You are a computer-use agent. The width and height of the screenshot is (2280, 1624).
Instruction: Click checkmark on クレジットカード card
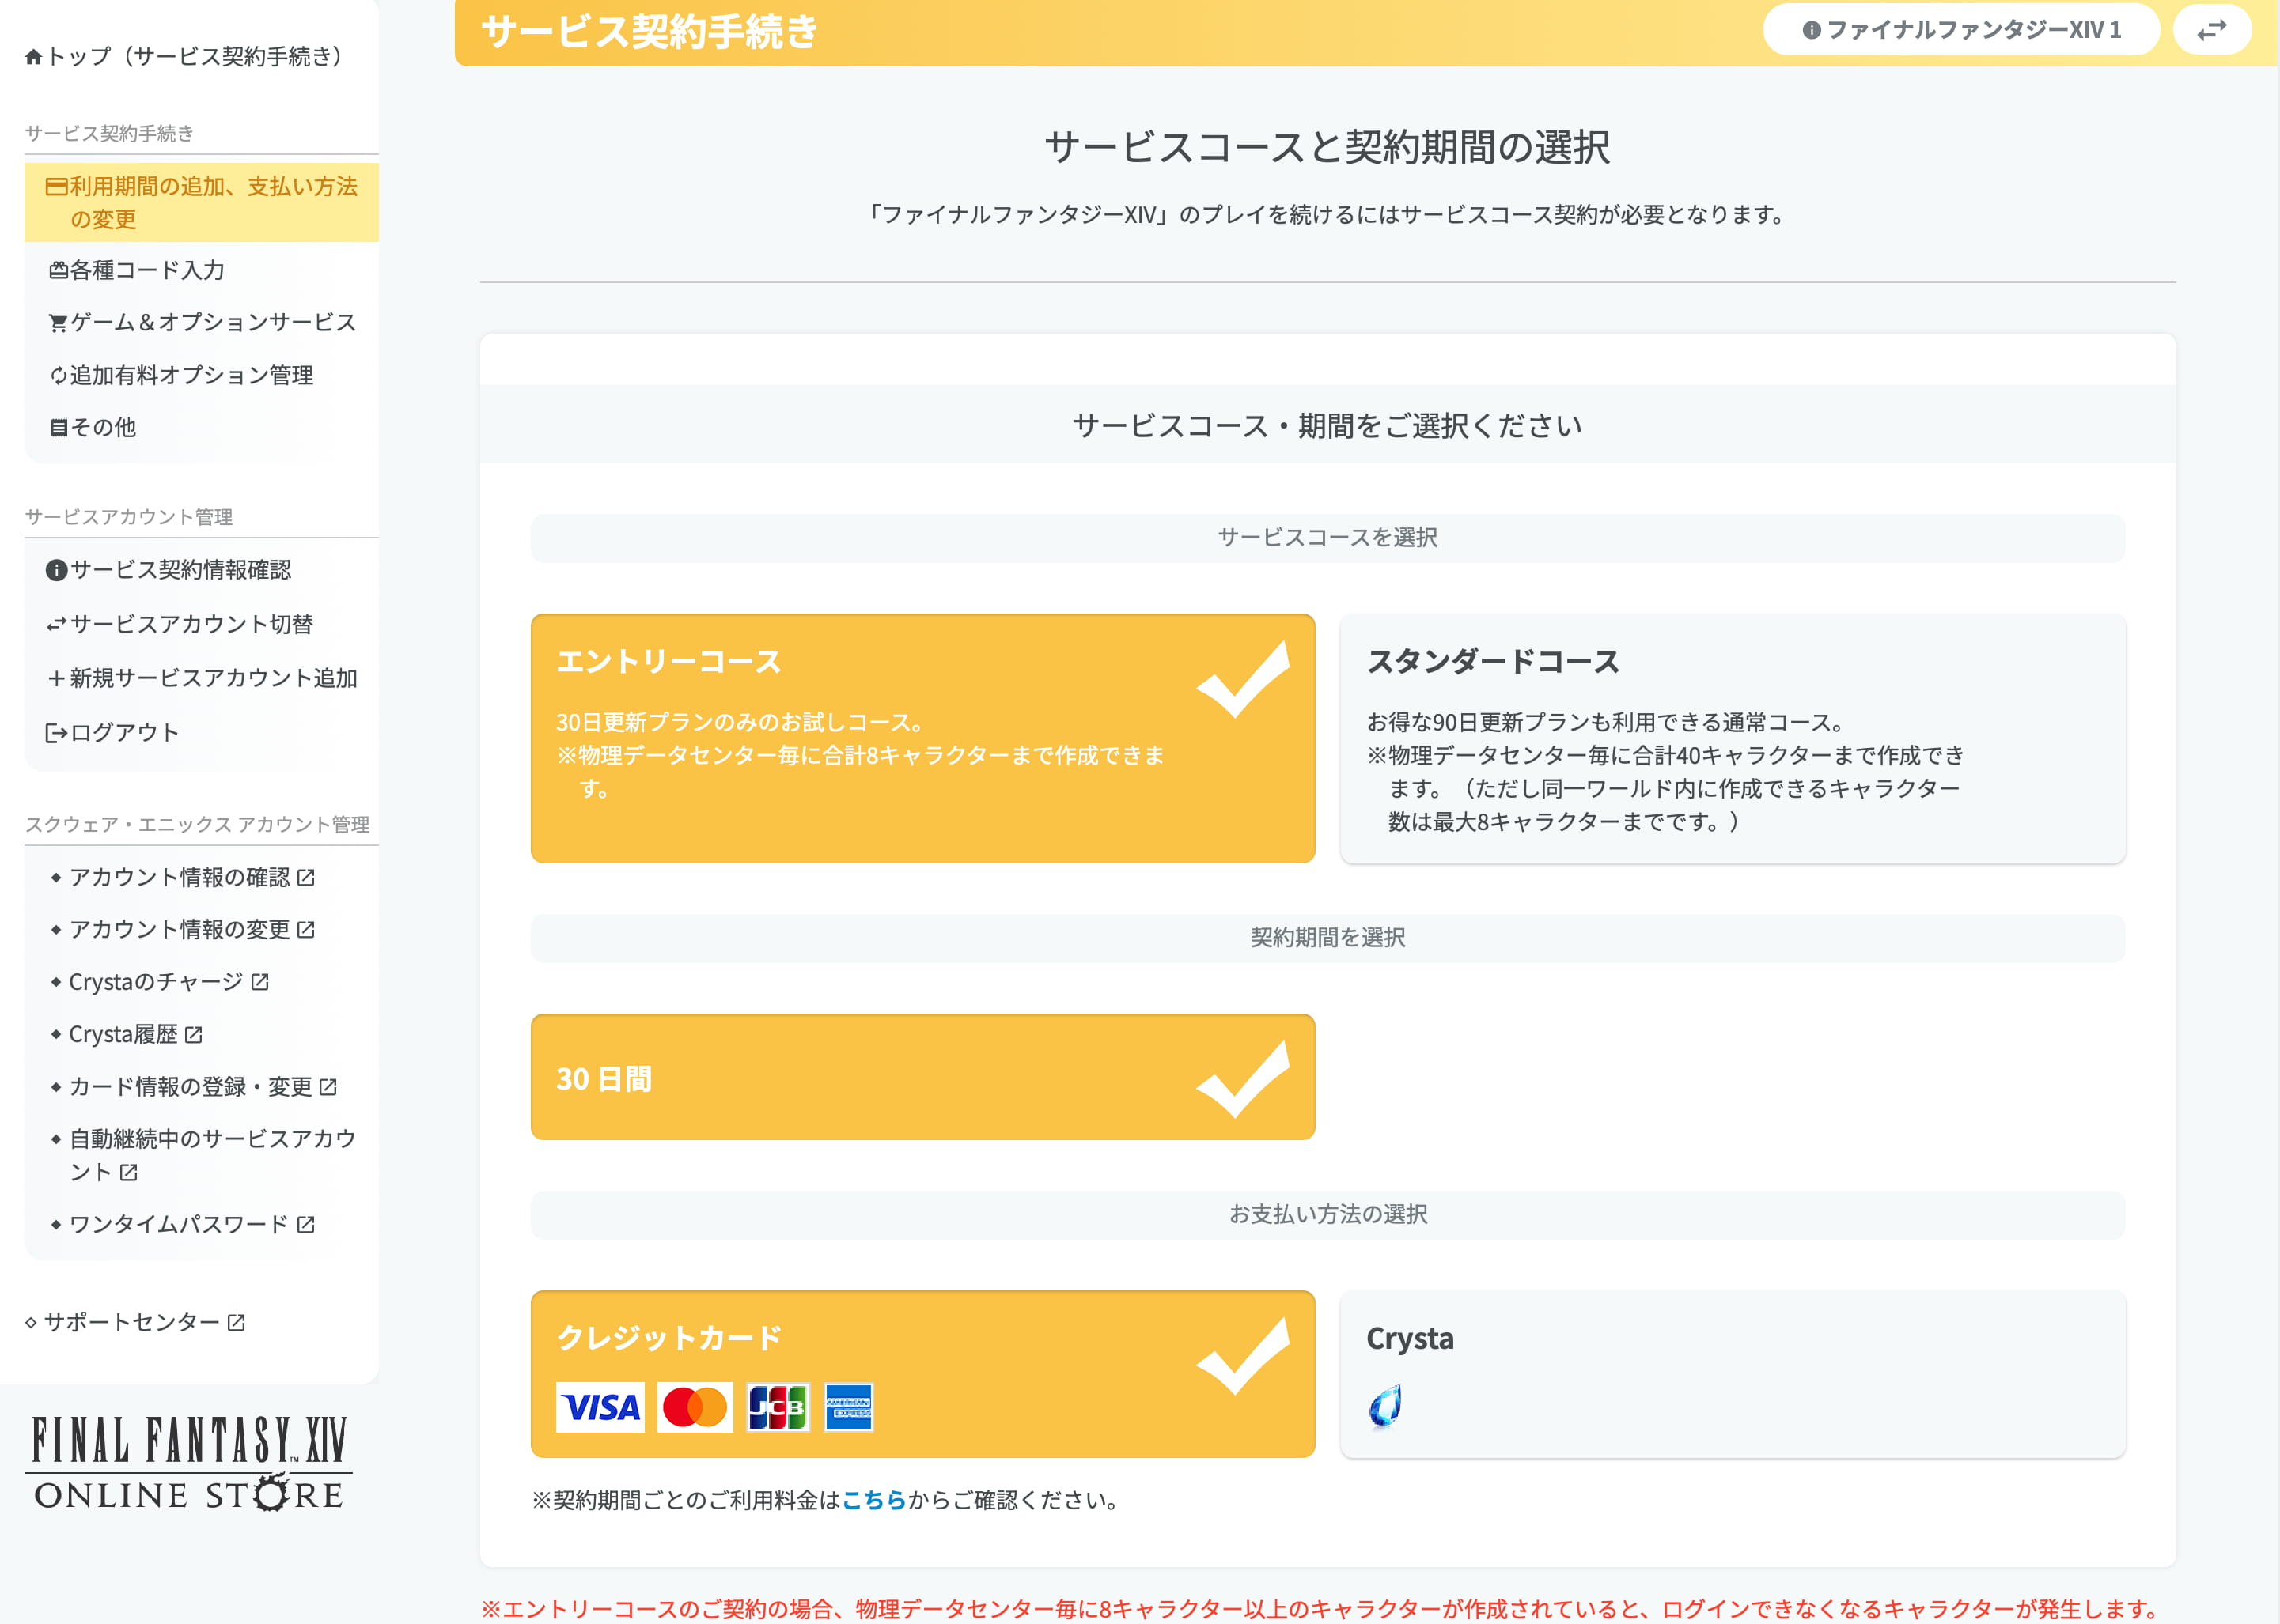point(1243,1356)
